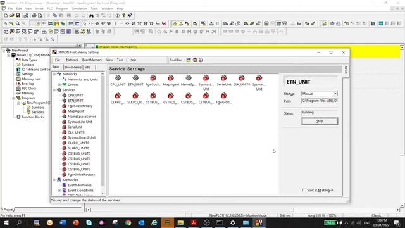Collapse the NewProject root node in project tree
This screenshot has height=228, width=405.
4,51
